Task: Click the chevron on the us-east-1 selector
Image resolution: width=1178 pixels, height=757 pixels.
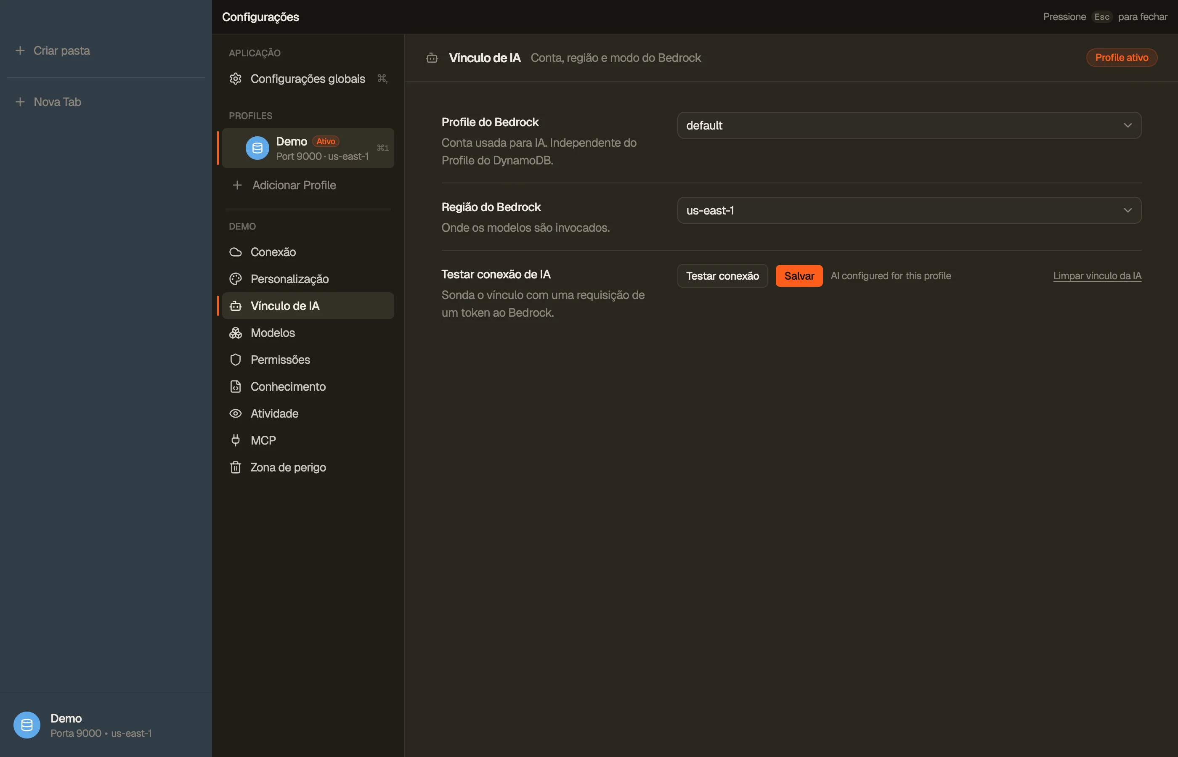Action: point(1128,210)
